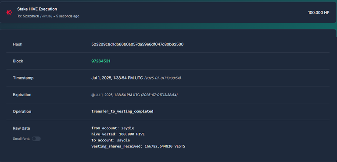Select the Tx: 5232d9c8 short hash

click(x=28, y=16)
